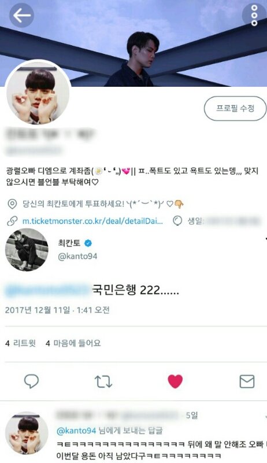Screen dimensions: 267x463
Task: Click the location pin icon
Action: click(12, 204)
